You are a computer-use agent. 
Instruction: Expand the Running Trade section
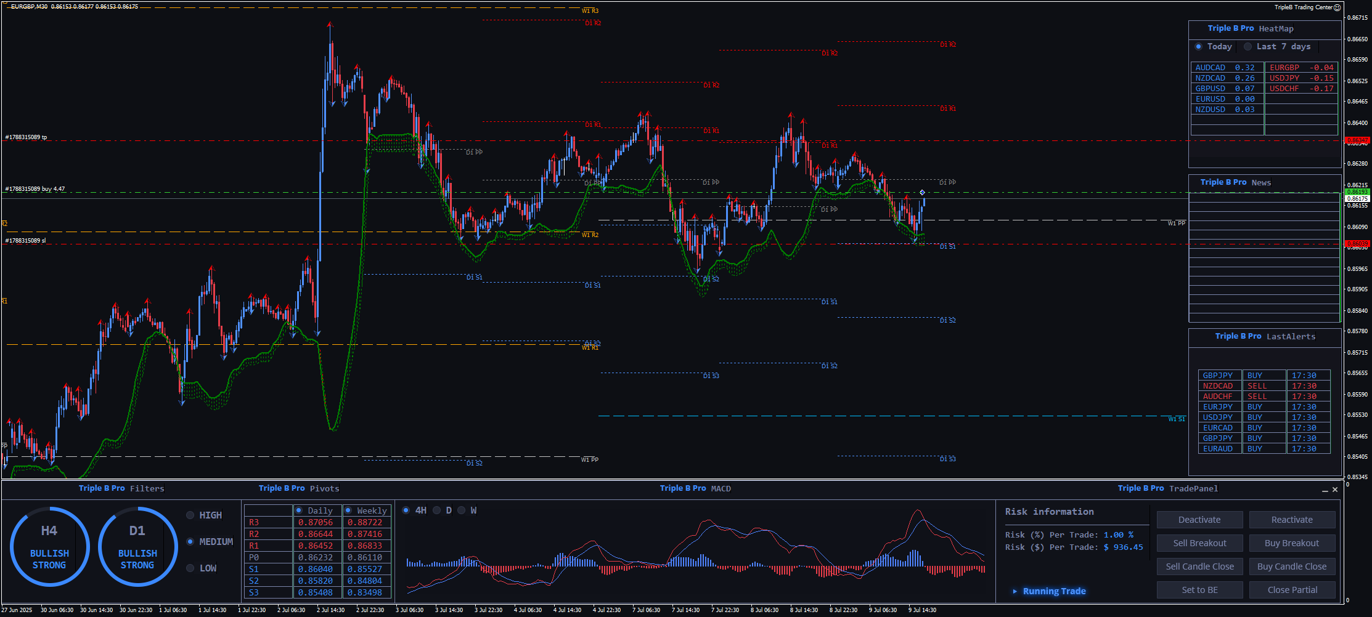pyautogui.click(x=1015, y=591)
